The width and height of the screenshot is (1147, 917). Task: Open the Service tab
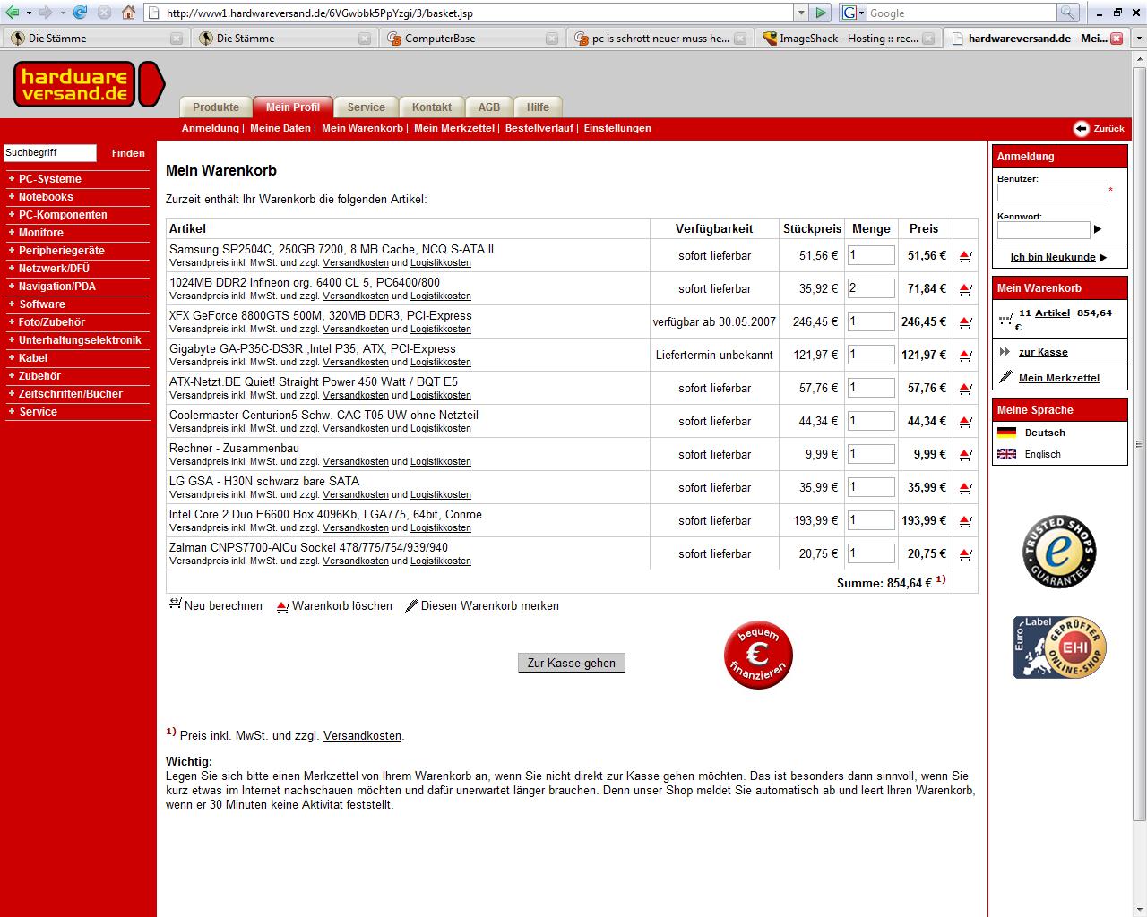pyautogui.click(x=367, y=107)
